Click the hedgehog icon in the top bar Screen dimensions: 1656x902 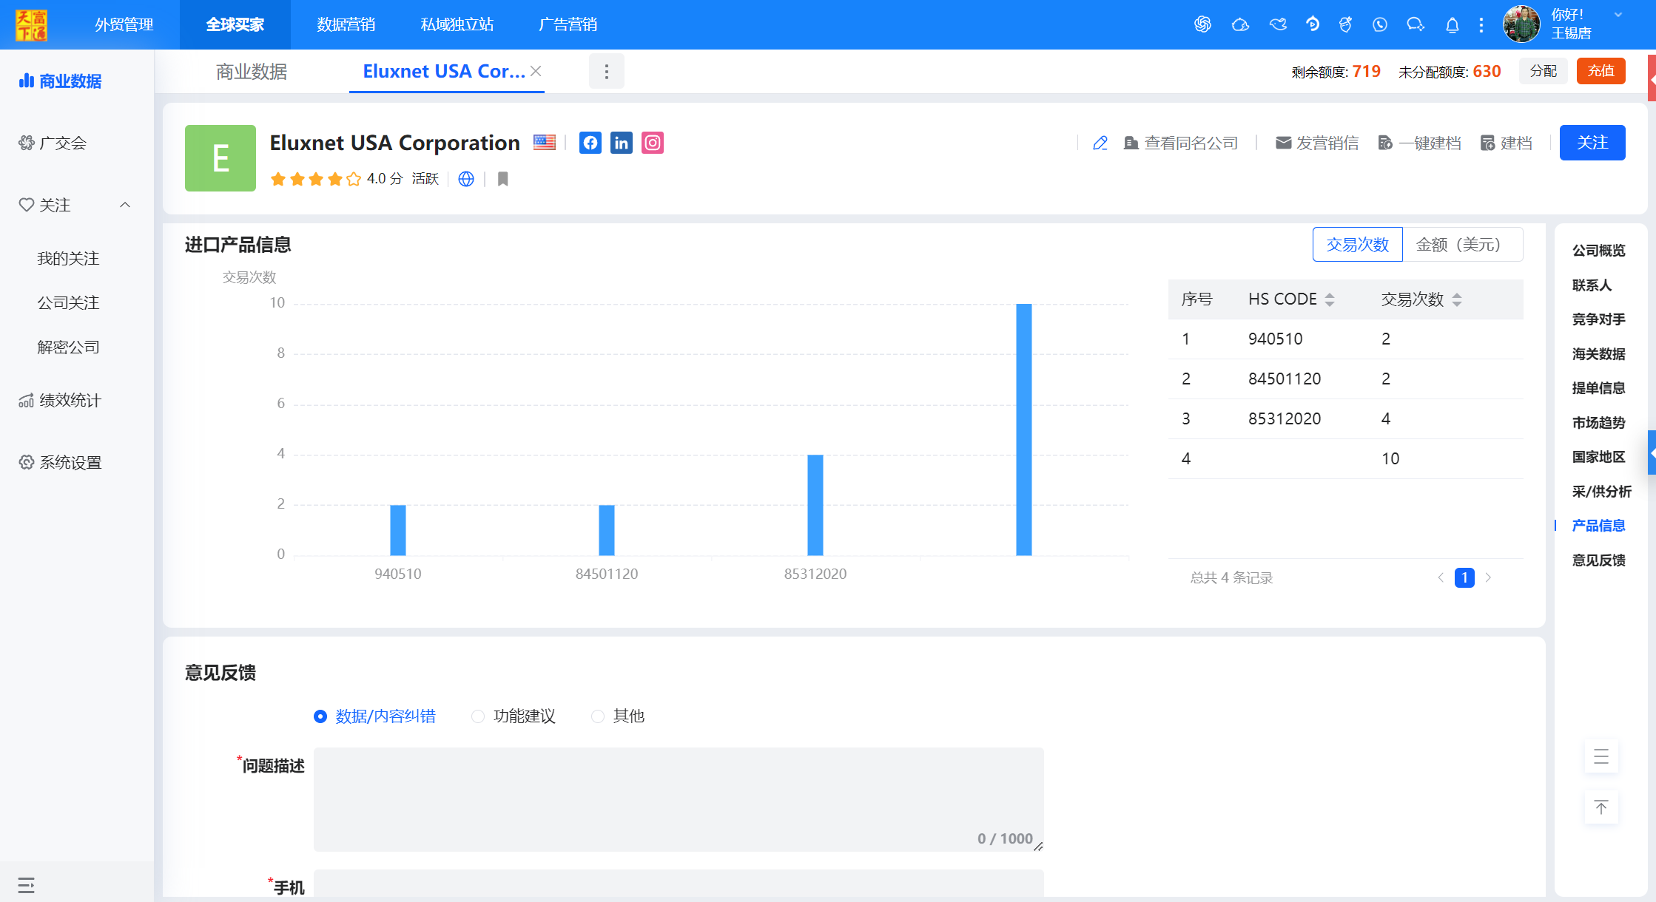1240,24
